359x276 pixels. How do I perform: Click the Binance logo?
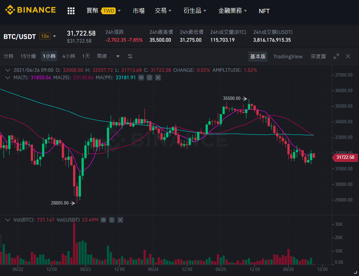30,10
